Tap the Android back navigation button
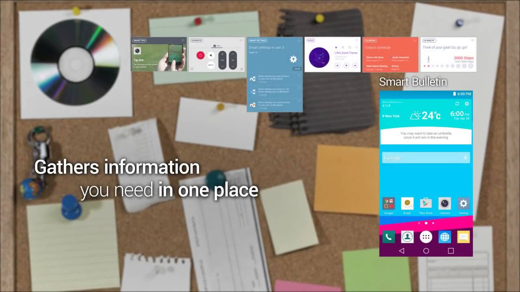The height and width of the screenshot is (292, 520). coord(401,251)
